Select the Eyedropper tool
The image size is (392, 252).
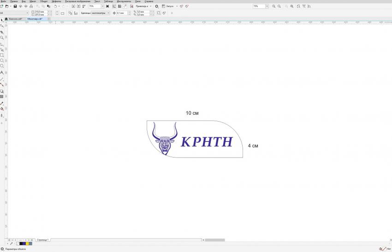(2, 104)
